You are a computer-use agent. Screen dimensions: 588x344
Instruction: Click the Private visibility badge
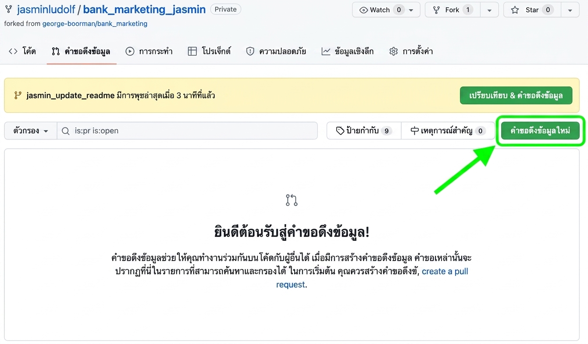pyautogui.click(x=225, y=9)
